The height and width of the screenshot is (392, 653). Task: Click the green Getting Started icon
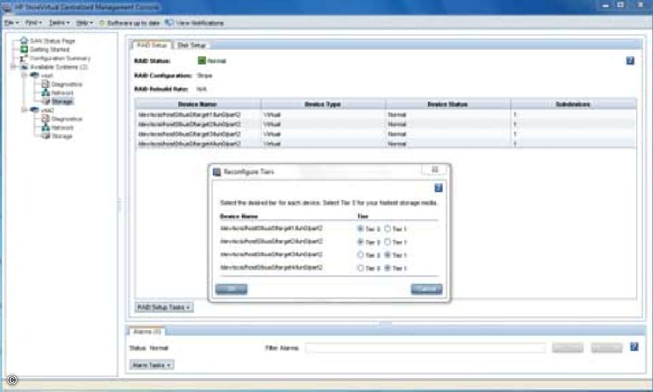(x=24, y=50)
